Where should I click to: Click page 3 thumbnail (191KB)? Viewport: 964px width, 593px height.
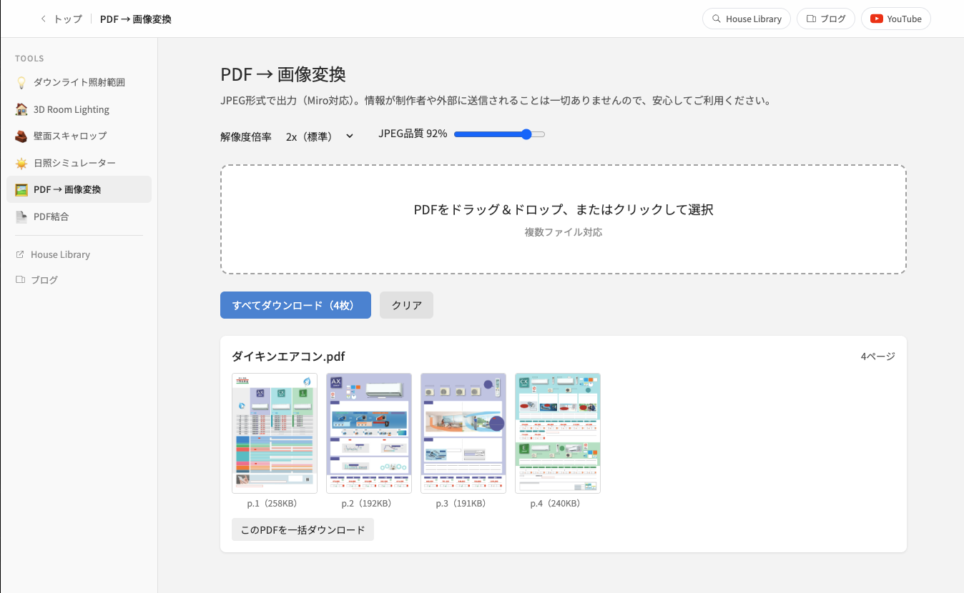tap(463, 433)
